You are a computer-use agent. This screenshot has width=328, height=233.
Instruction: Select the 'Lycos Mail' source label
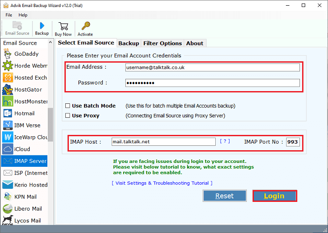point(28,220)
